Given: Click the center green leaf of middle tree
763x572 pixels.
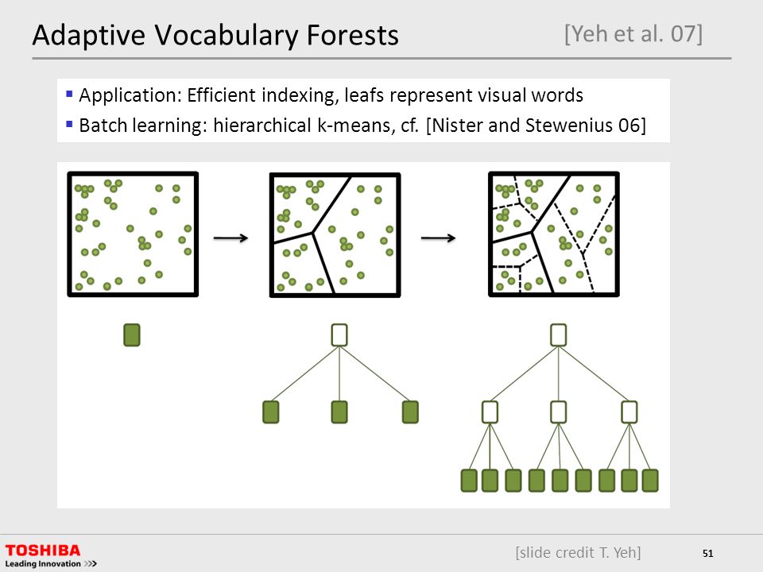Looking at the screenshot, I should click(x=339, y=412).
